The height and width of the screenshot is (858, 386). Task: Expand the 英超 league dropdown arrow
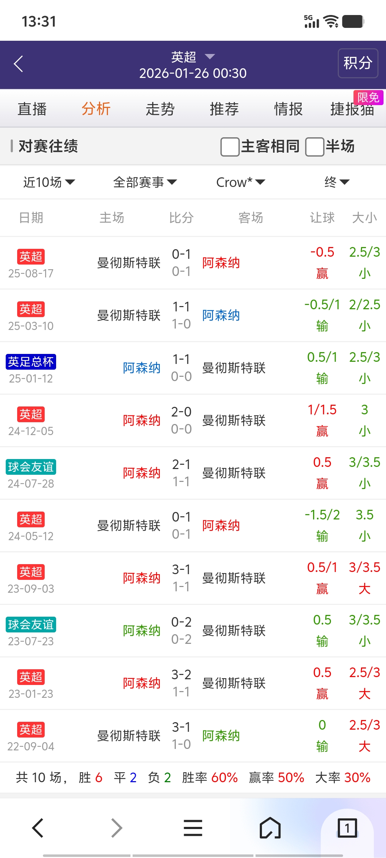tap(210, 56)
